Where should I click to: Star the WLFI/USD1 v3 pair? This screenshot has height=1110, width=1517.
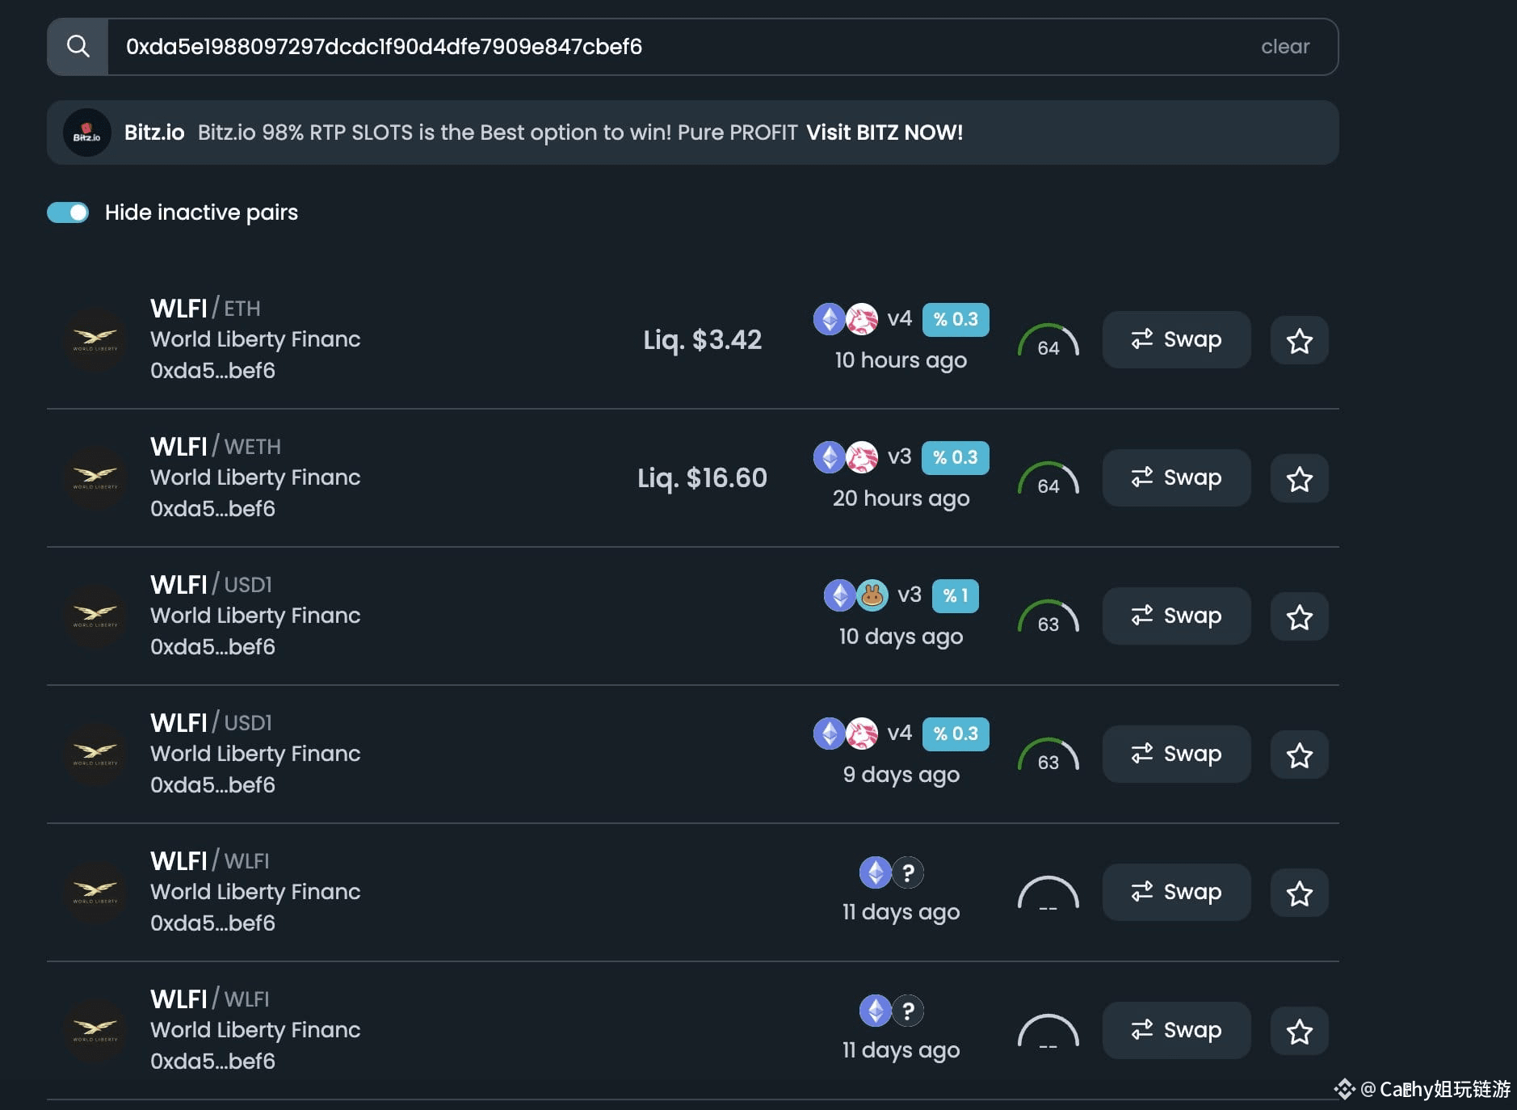pyautogui.click(x=1299, y=616)
